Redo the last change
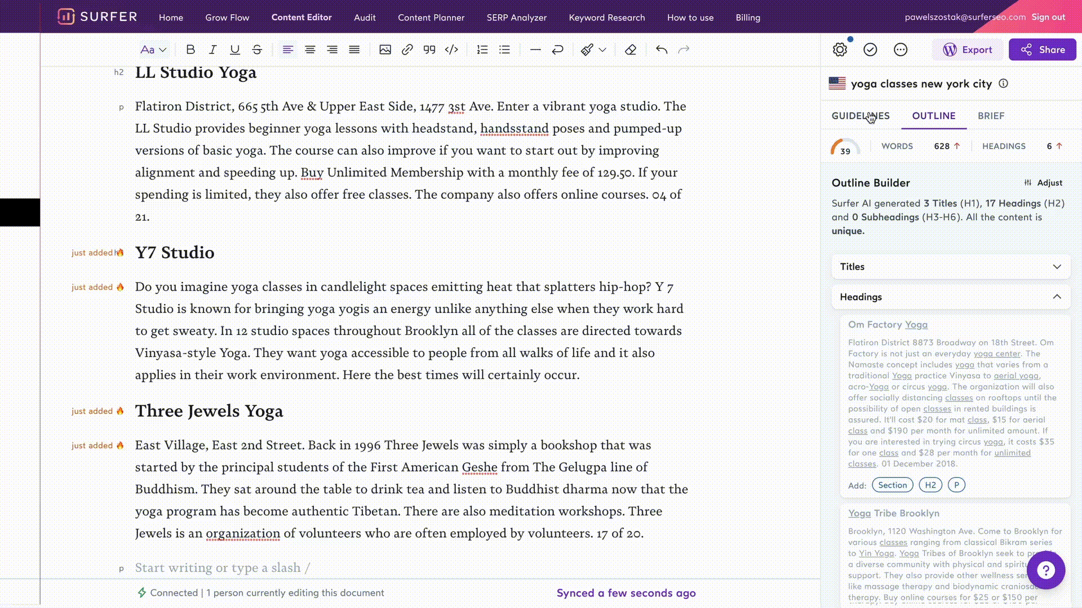Image resolution: width=1082 pixels, height=608 pixels. (684, 50)
